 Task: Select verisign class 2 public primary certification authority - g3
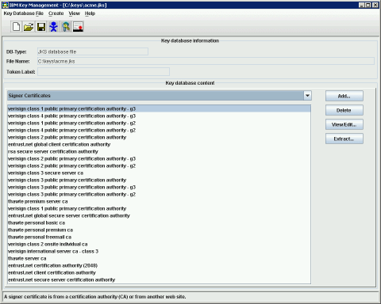[159, 158]
